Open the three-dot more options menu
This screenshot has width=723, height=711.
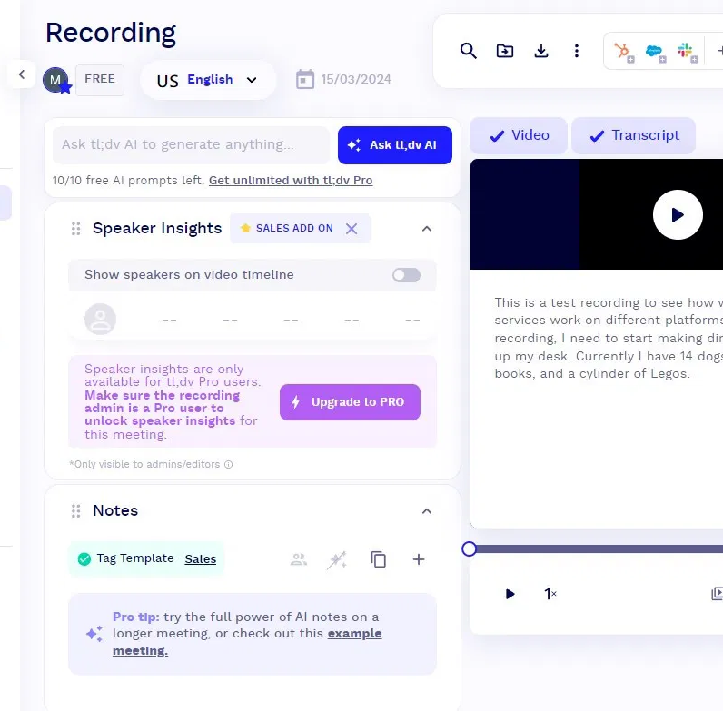click(x=577, y=51)
